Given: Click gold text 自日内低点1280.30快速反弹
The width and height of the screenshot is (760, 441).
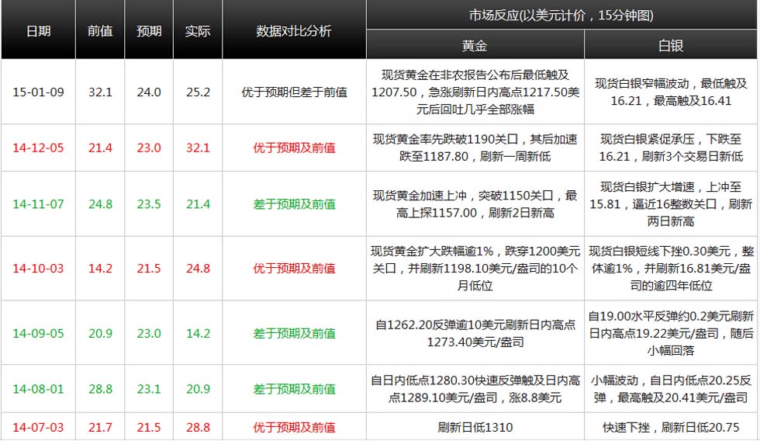Looking at the screenshot, I should tap(475, 389).
